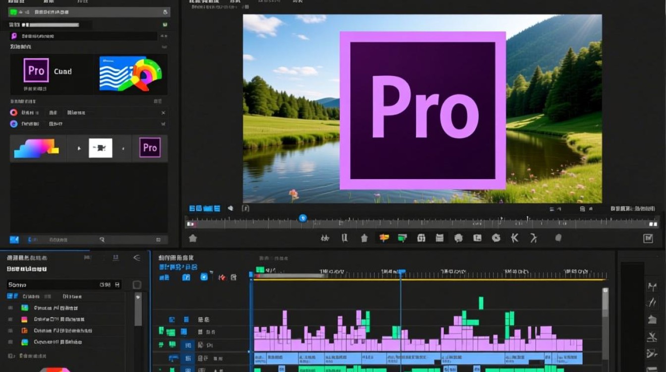Viewport: 666px width, 372px height.
Task: Select the white thumbnail with the camera icon
Action: point(101,148)
